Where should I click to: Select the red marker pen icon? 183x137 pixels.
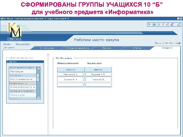pyautogui.click(x=167, y=24)
